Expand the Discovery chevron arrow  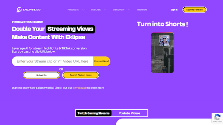129,10
